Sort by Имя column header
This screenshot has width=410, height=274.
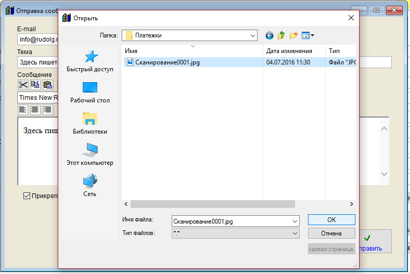tap(193, 51)
